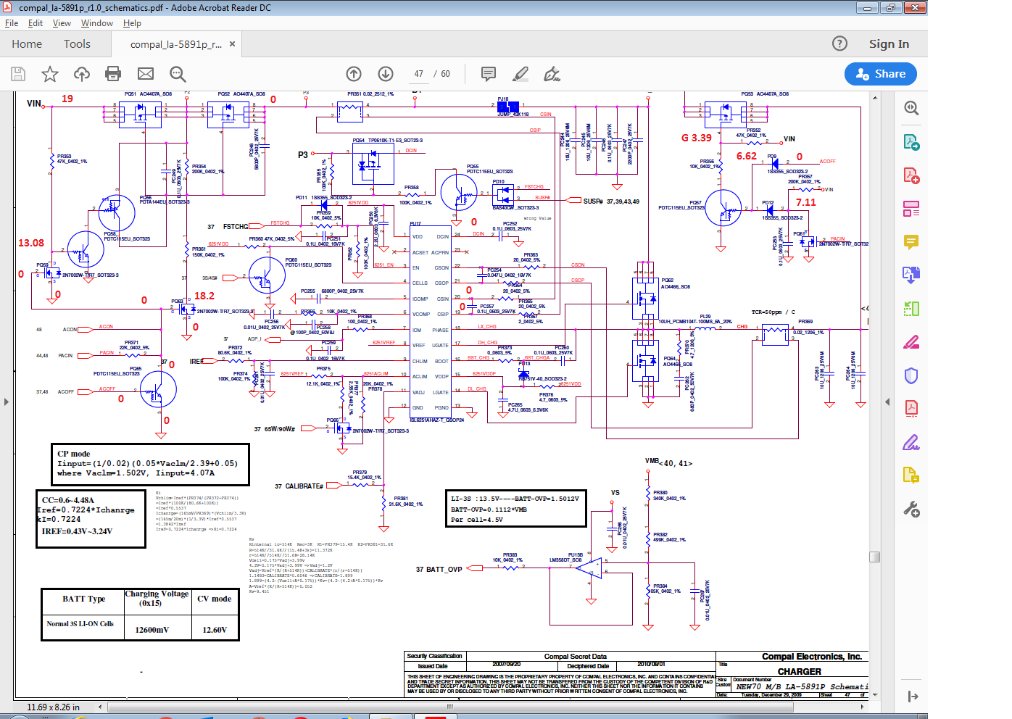This screenshot has width=1012, height=719.
Task: Switch to the Tools tab
Action: 77,44
